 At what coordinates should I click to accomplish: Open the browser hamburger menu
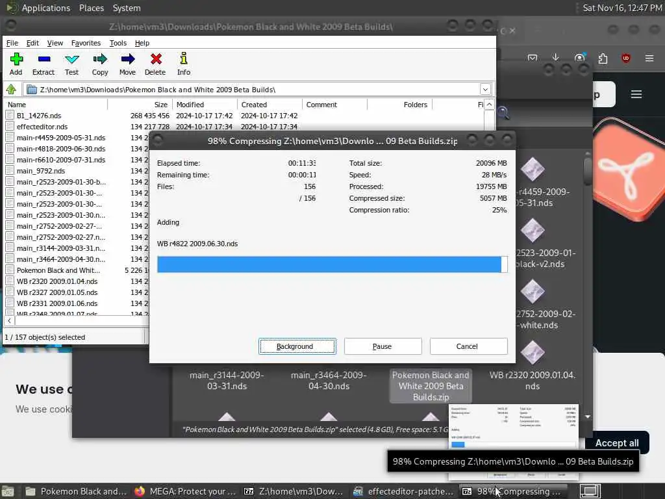[649, 58]
